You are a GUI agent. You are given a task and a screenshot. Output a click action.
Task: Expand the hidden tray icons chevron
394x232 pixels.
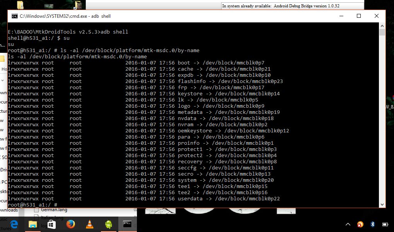coord(348,224)
